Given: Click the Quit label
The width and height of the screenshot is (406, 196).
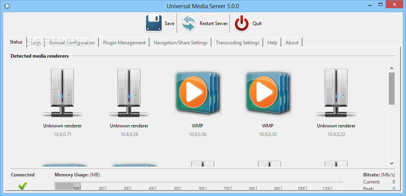Looking at the screenshot, I should (x=257, y=23).
